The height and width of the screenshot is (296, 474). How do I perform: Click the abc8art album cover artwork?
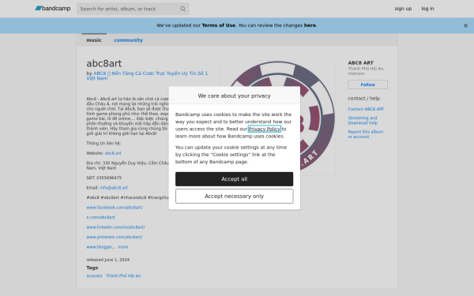point(278,118)
